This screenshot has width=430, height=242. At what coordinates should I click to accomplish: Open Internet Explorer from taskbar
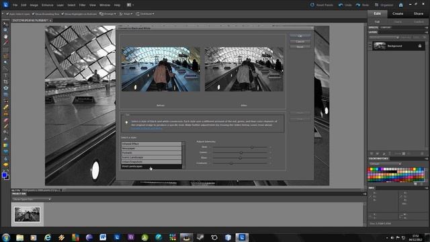click(48, 237)
